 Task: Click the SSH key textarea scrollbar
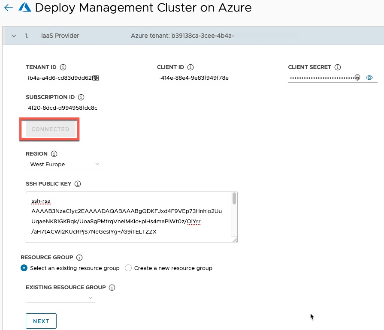234,199
